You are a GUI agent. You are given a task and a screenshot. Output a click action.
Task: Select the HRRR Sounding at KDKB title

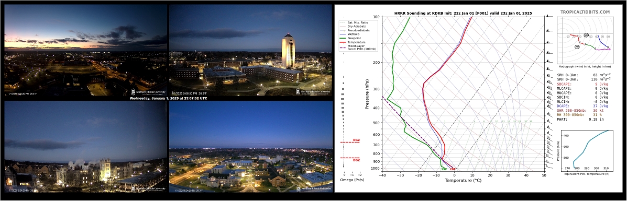[x=463, y=13]
